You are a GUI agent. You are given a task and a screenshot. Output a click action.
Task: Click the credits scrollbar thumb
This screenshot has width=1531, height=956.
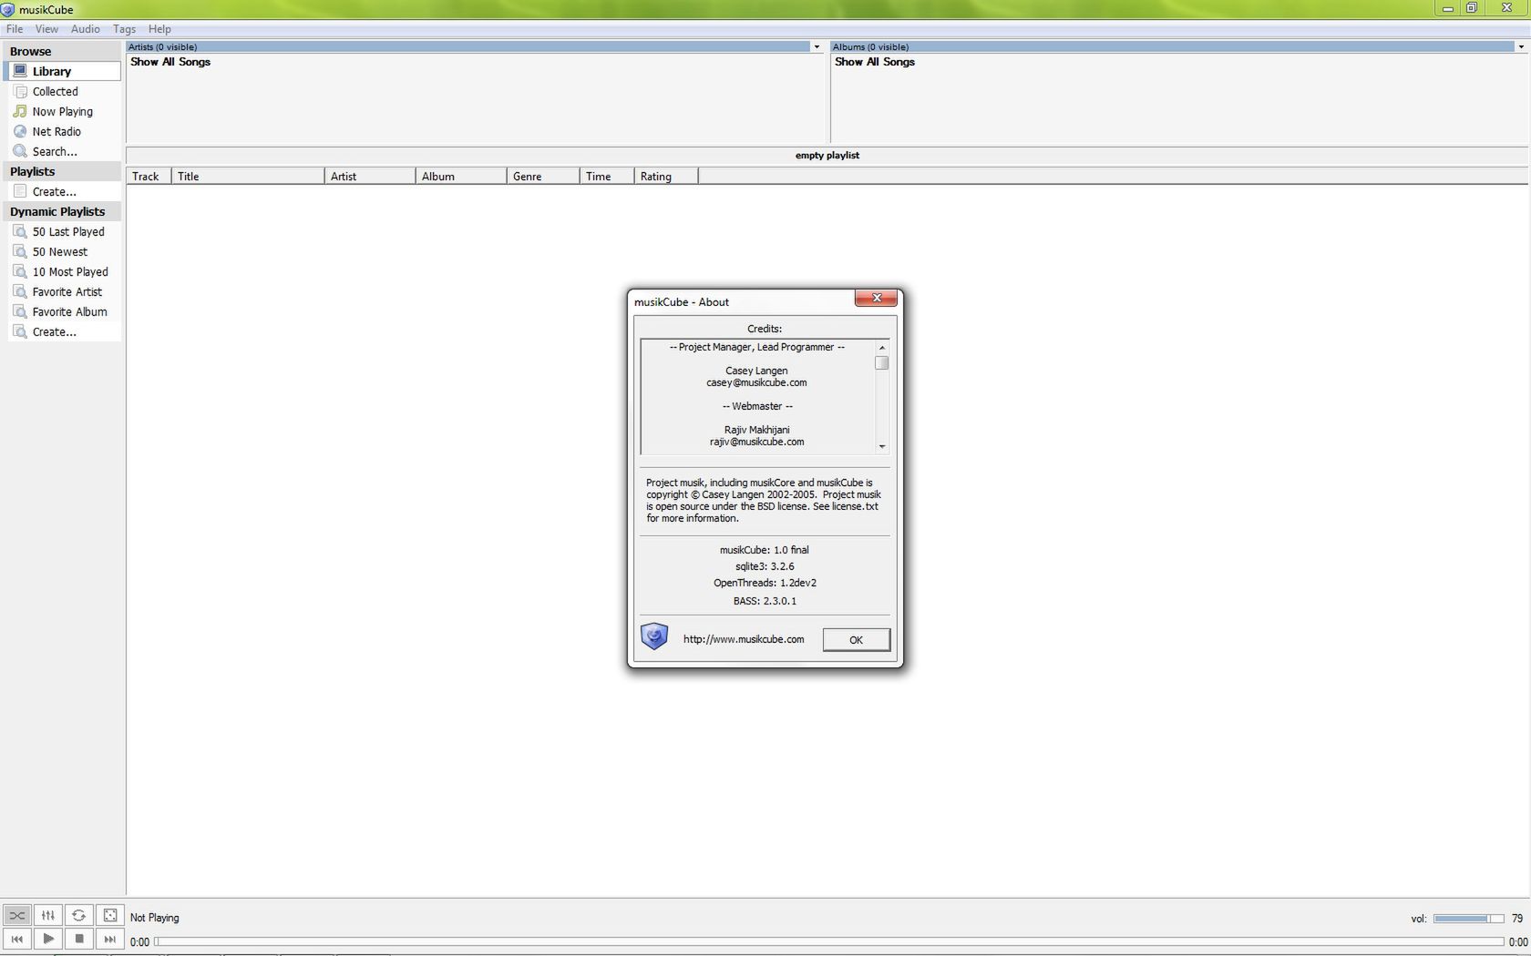coord(882,363)
